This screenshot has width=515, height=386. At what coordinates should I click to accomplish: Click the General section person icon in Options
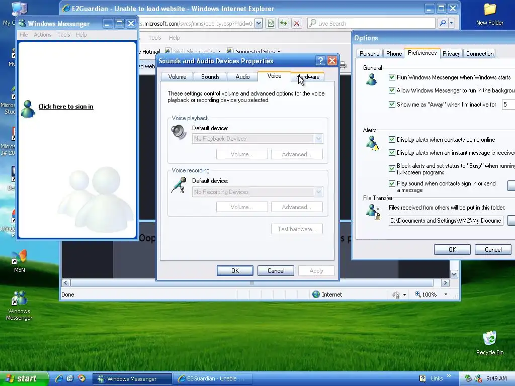pyautogui.click(x=372, y=79)
